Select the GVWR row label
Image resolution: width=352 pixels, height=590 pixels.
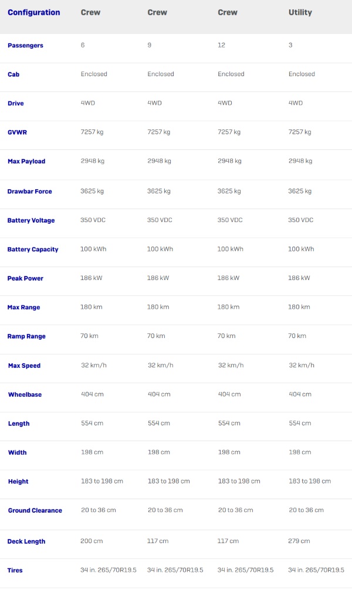18,132
